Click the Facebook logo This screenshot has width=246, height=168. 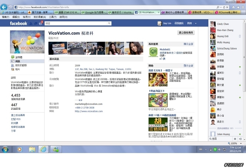[18, 23]
